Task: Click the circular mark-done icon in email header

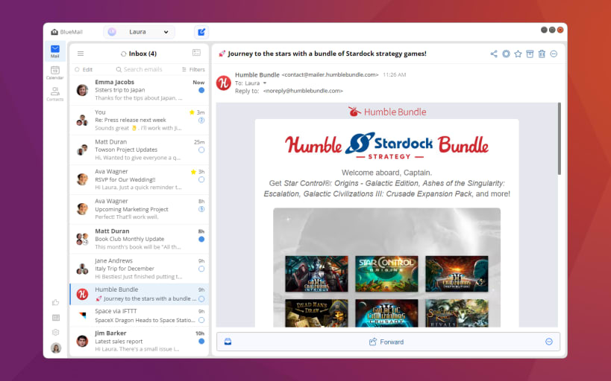Action: 506,54
